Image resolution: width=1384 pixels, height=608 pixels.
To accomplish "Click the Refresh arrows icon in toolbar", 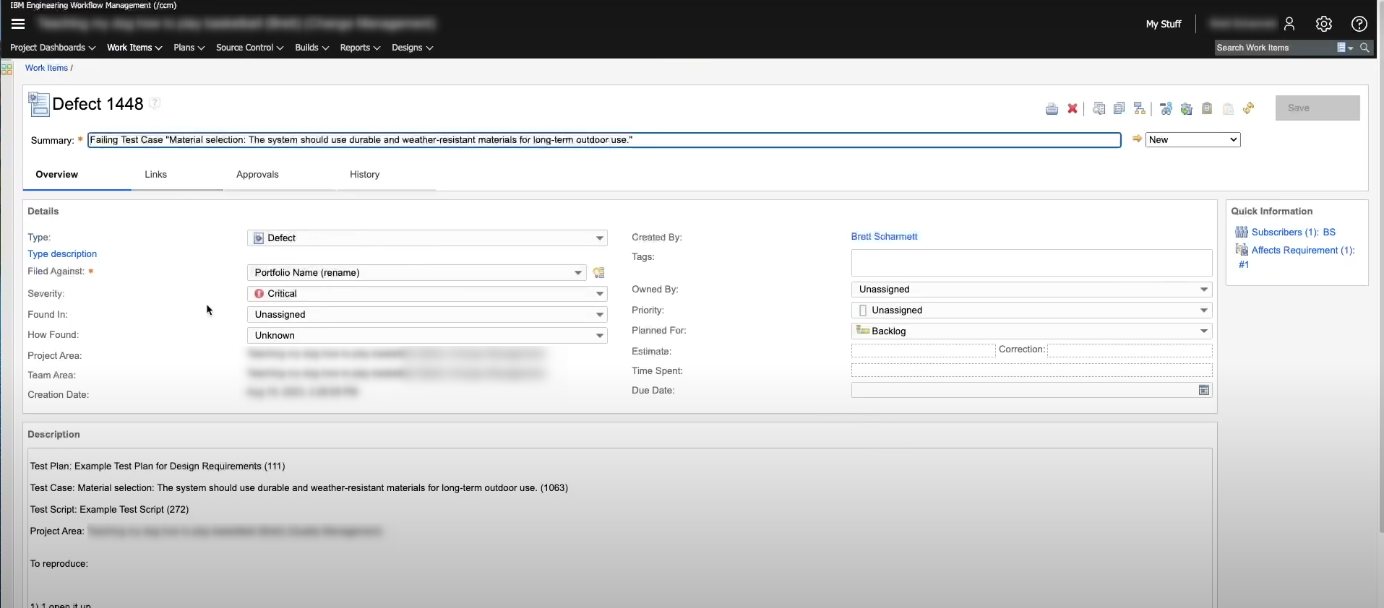I will pos(1248,108).
